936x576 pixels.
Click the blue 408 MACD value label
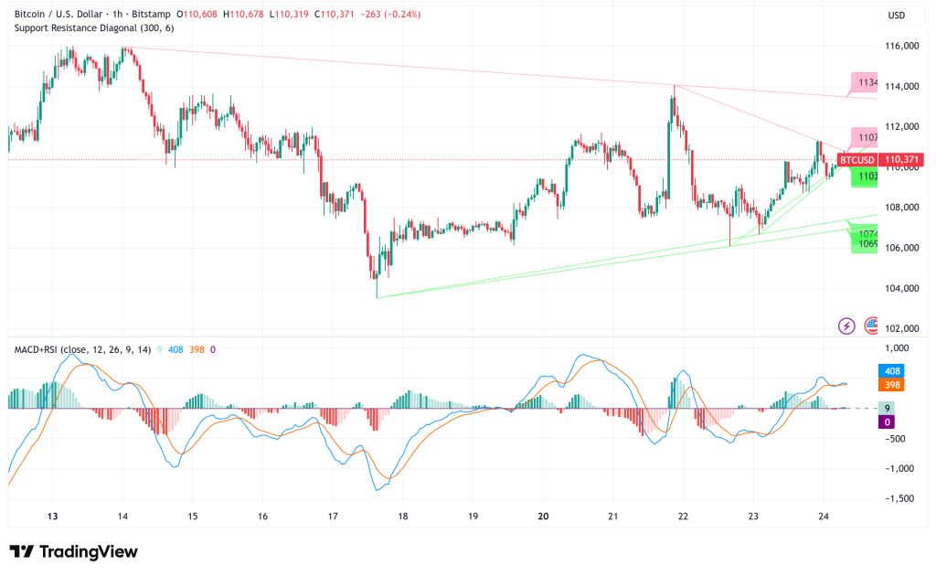(x=893, y=371)
